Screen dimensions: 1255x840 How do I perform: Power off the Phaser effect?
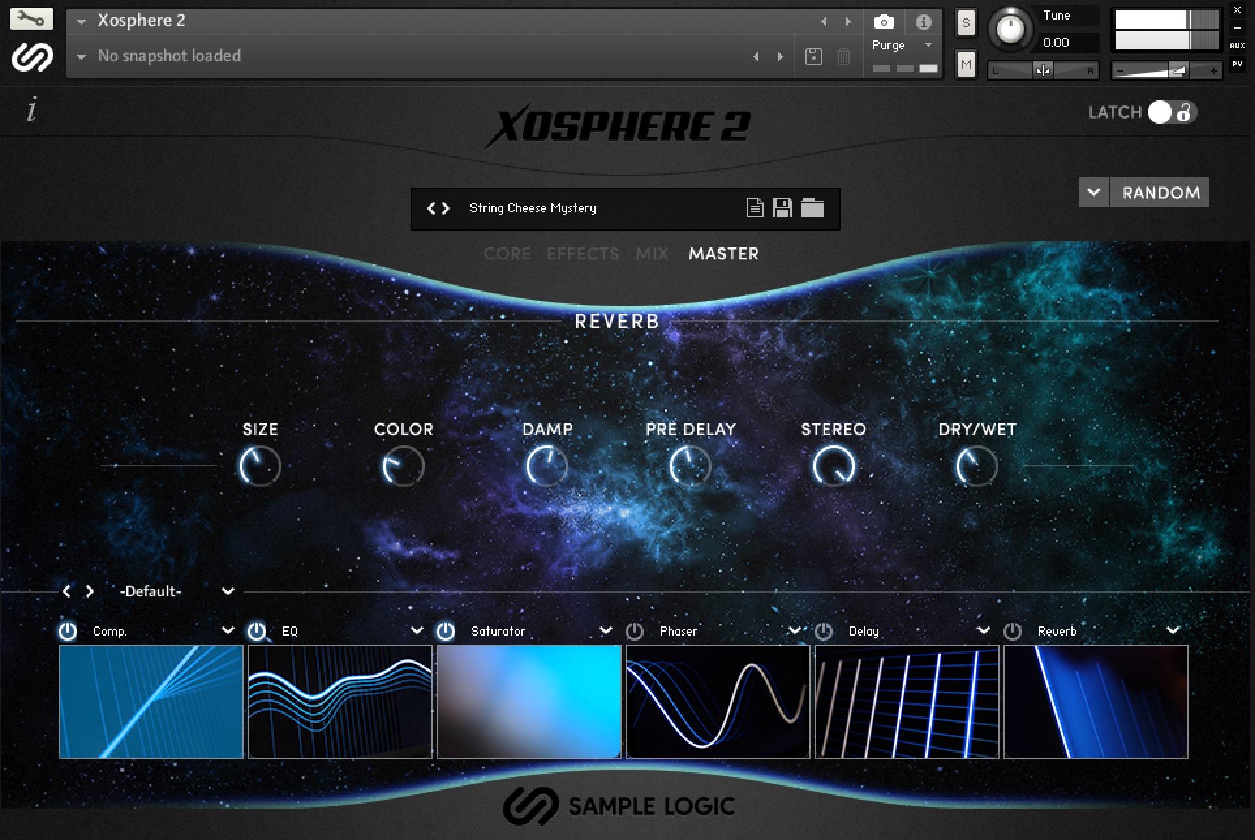coord(633,630)
